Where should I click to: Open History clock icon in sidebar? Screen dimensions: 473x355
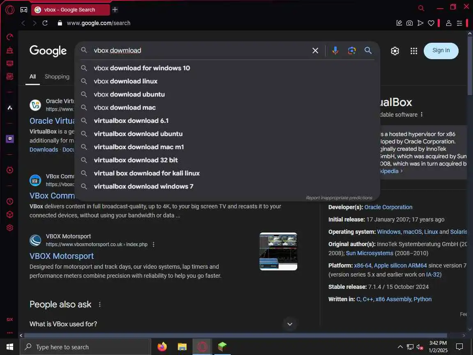10,201
